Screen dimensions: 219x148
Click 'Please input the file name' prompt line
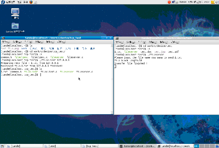(148, 57)
